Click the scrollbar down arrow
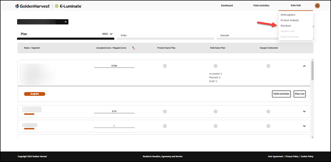 point(312,137)
